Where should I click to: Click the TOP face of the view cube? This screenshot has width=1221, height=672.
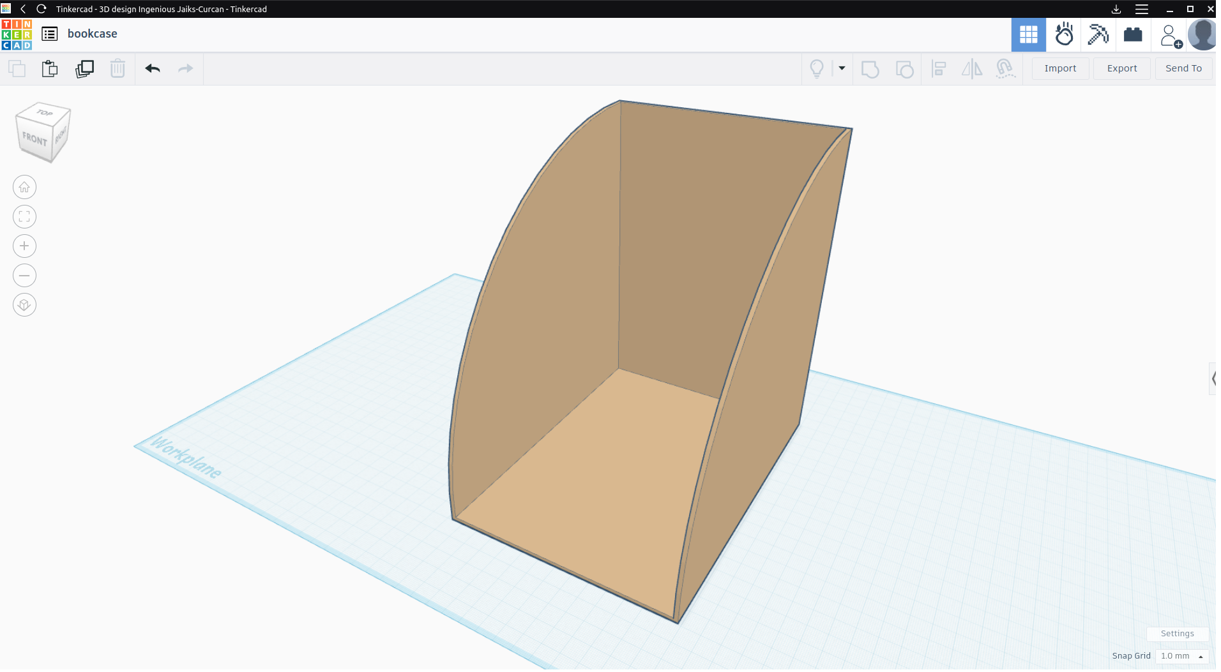pyautogui.click(x=44, y=113)
